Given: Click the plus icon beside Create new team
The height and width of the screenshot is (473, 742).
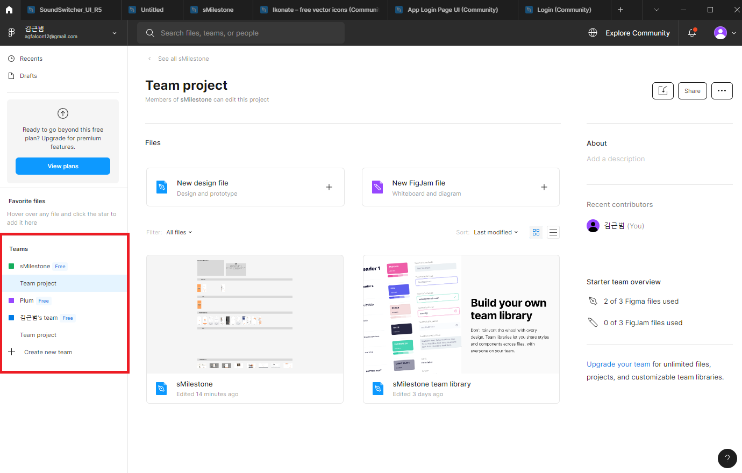Looking at the screenshot, I should point(12,352).
